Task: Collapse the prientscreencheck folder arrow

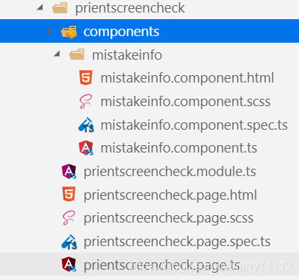Action: (x=40, y=7)
